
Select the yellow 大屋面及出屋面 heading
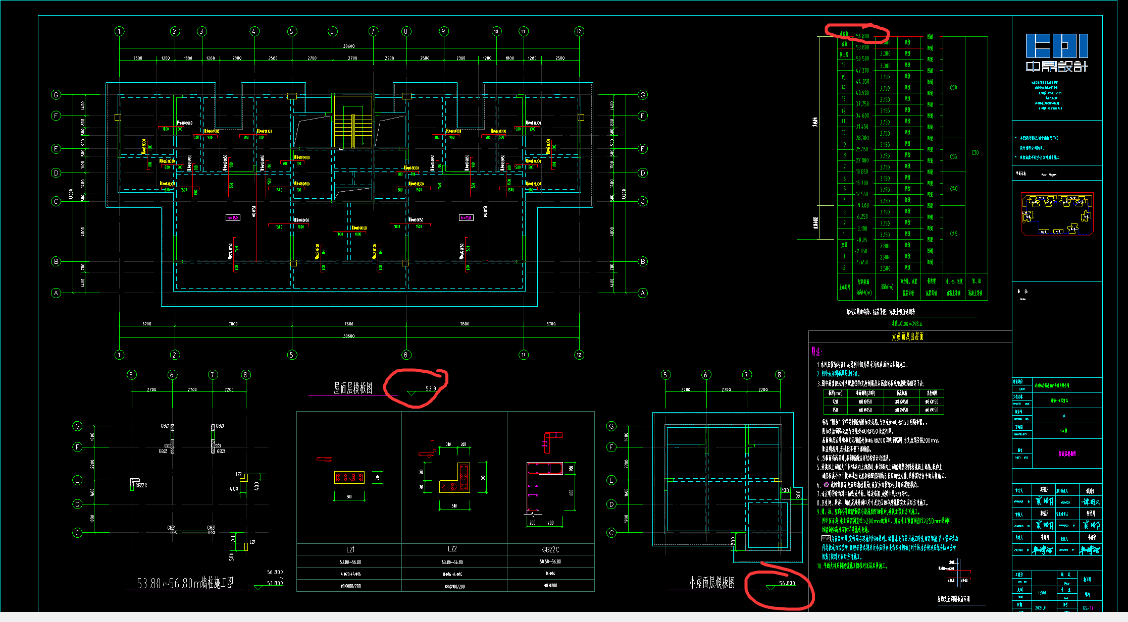point(907,336)
